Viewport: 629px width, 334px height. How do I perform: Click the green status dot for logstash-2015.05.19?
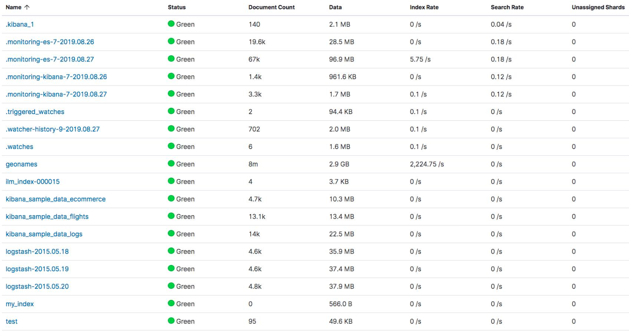point(171,268)
